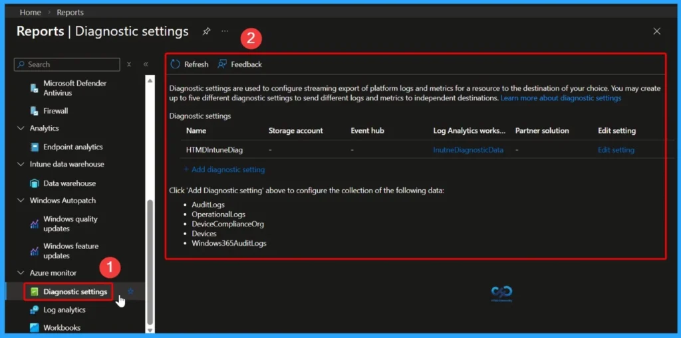Open InutneDiagnosticData workspace link
Viewport: 681px width, 338px height.
(468, 150)
